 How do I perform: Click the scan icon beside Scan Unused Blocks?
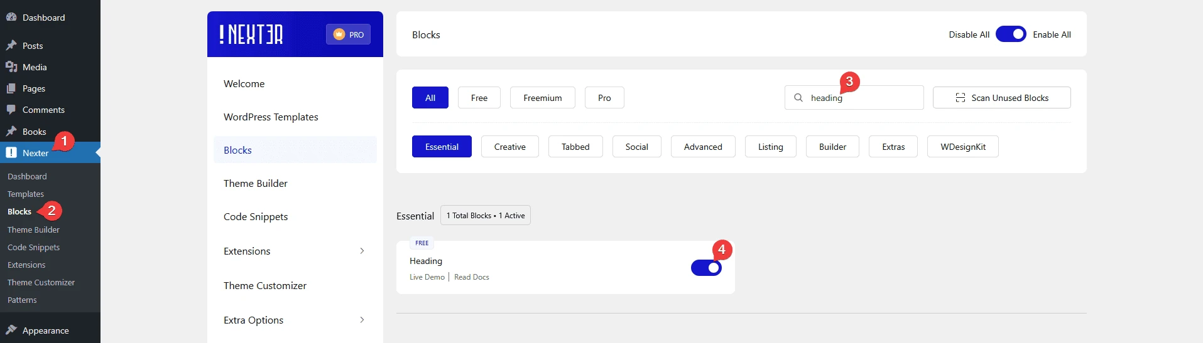961,98
